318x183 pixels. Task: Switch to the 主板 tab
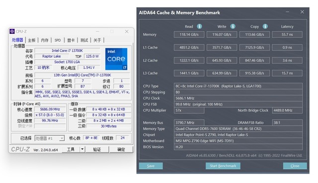[32, 40]
